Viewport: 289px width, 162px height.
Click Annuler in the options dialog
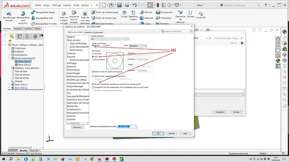point(172,134)
